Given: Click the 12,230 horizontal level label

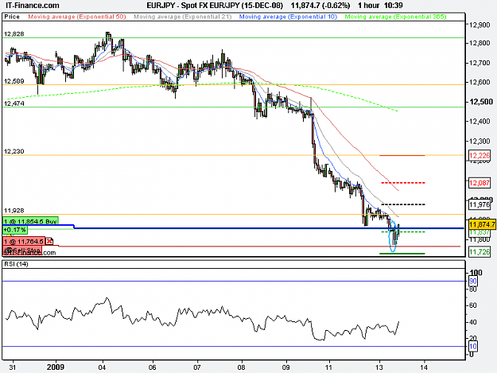Looking at the screenshot, I should pyautogui.click(x=14, y=151).
